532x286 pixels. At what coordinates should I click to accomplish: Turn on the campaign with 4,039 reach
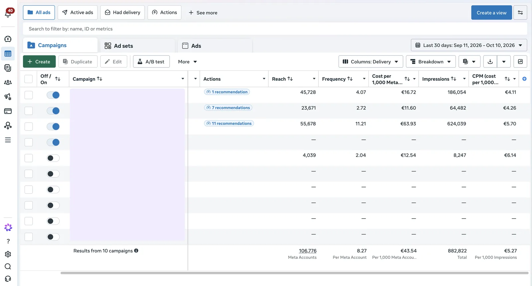click(x=53, y=158)
